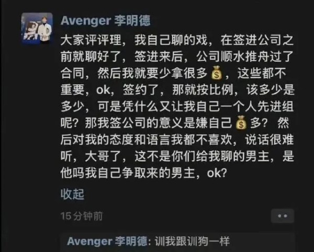Open Avenger 李明德's profile avatar
The image size is (314, 252).
pyautogui.click(x=37, y=28)
